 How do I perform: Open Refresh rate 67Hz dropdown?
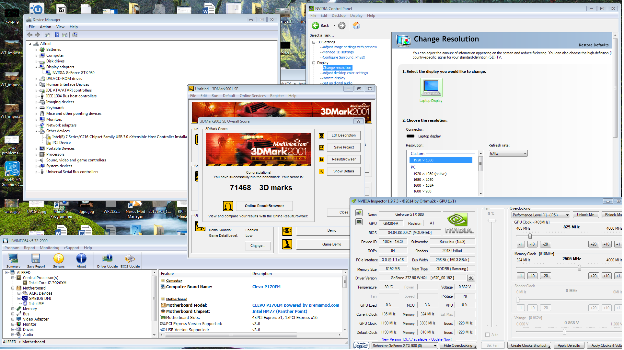click(x=508, y=154)
